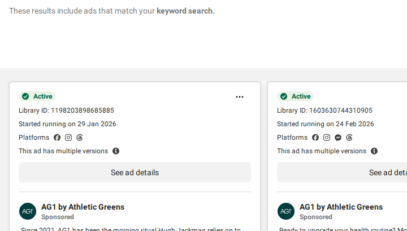Click info icon beside multiple versions, 29 Jan ad
The height and width of the screenshot is (231, 407).
point(116,151)
